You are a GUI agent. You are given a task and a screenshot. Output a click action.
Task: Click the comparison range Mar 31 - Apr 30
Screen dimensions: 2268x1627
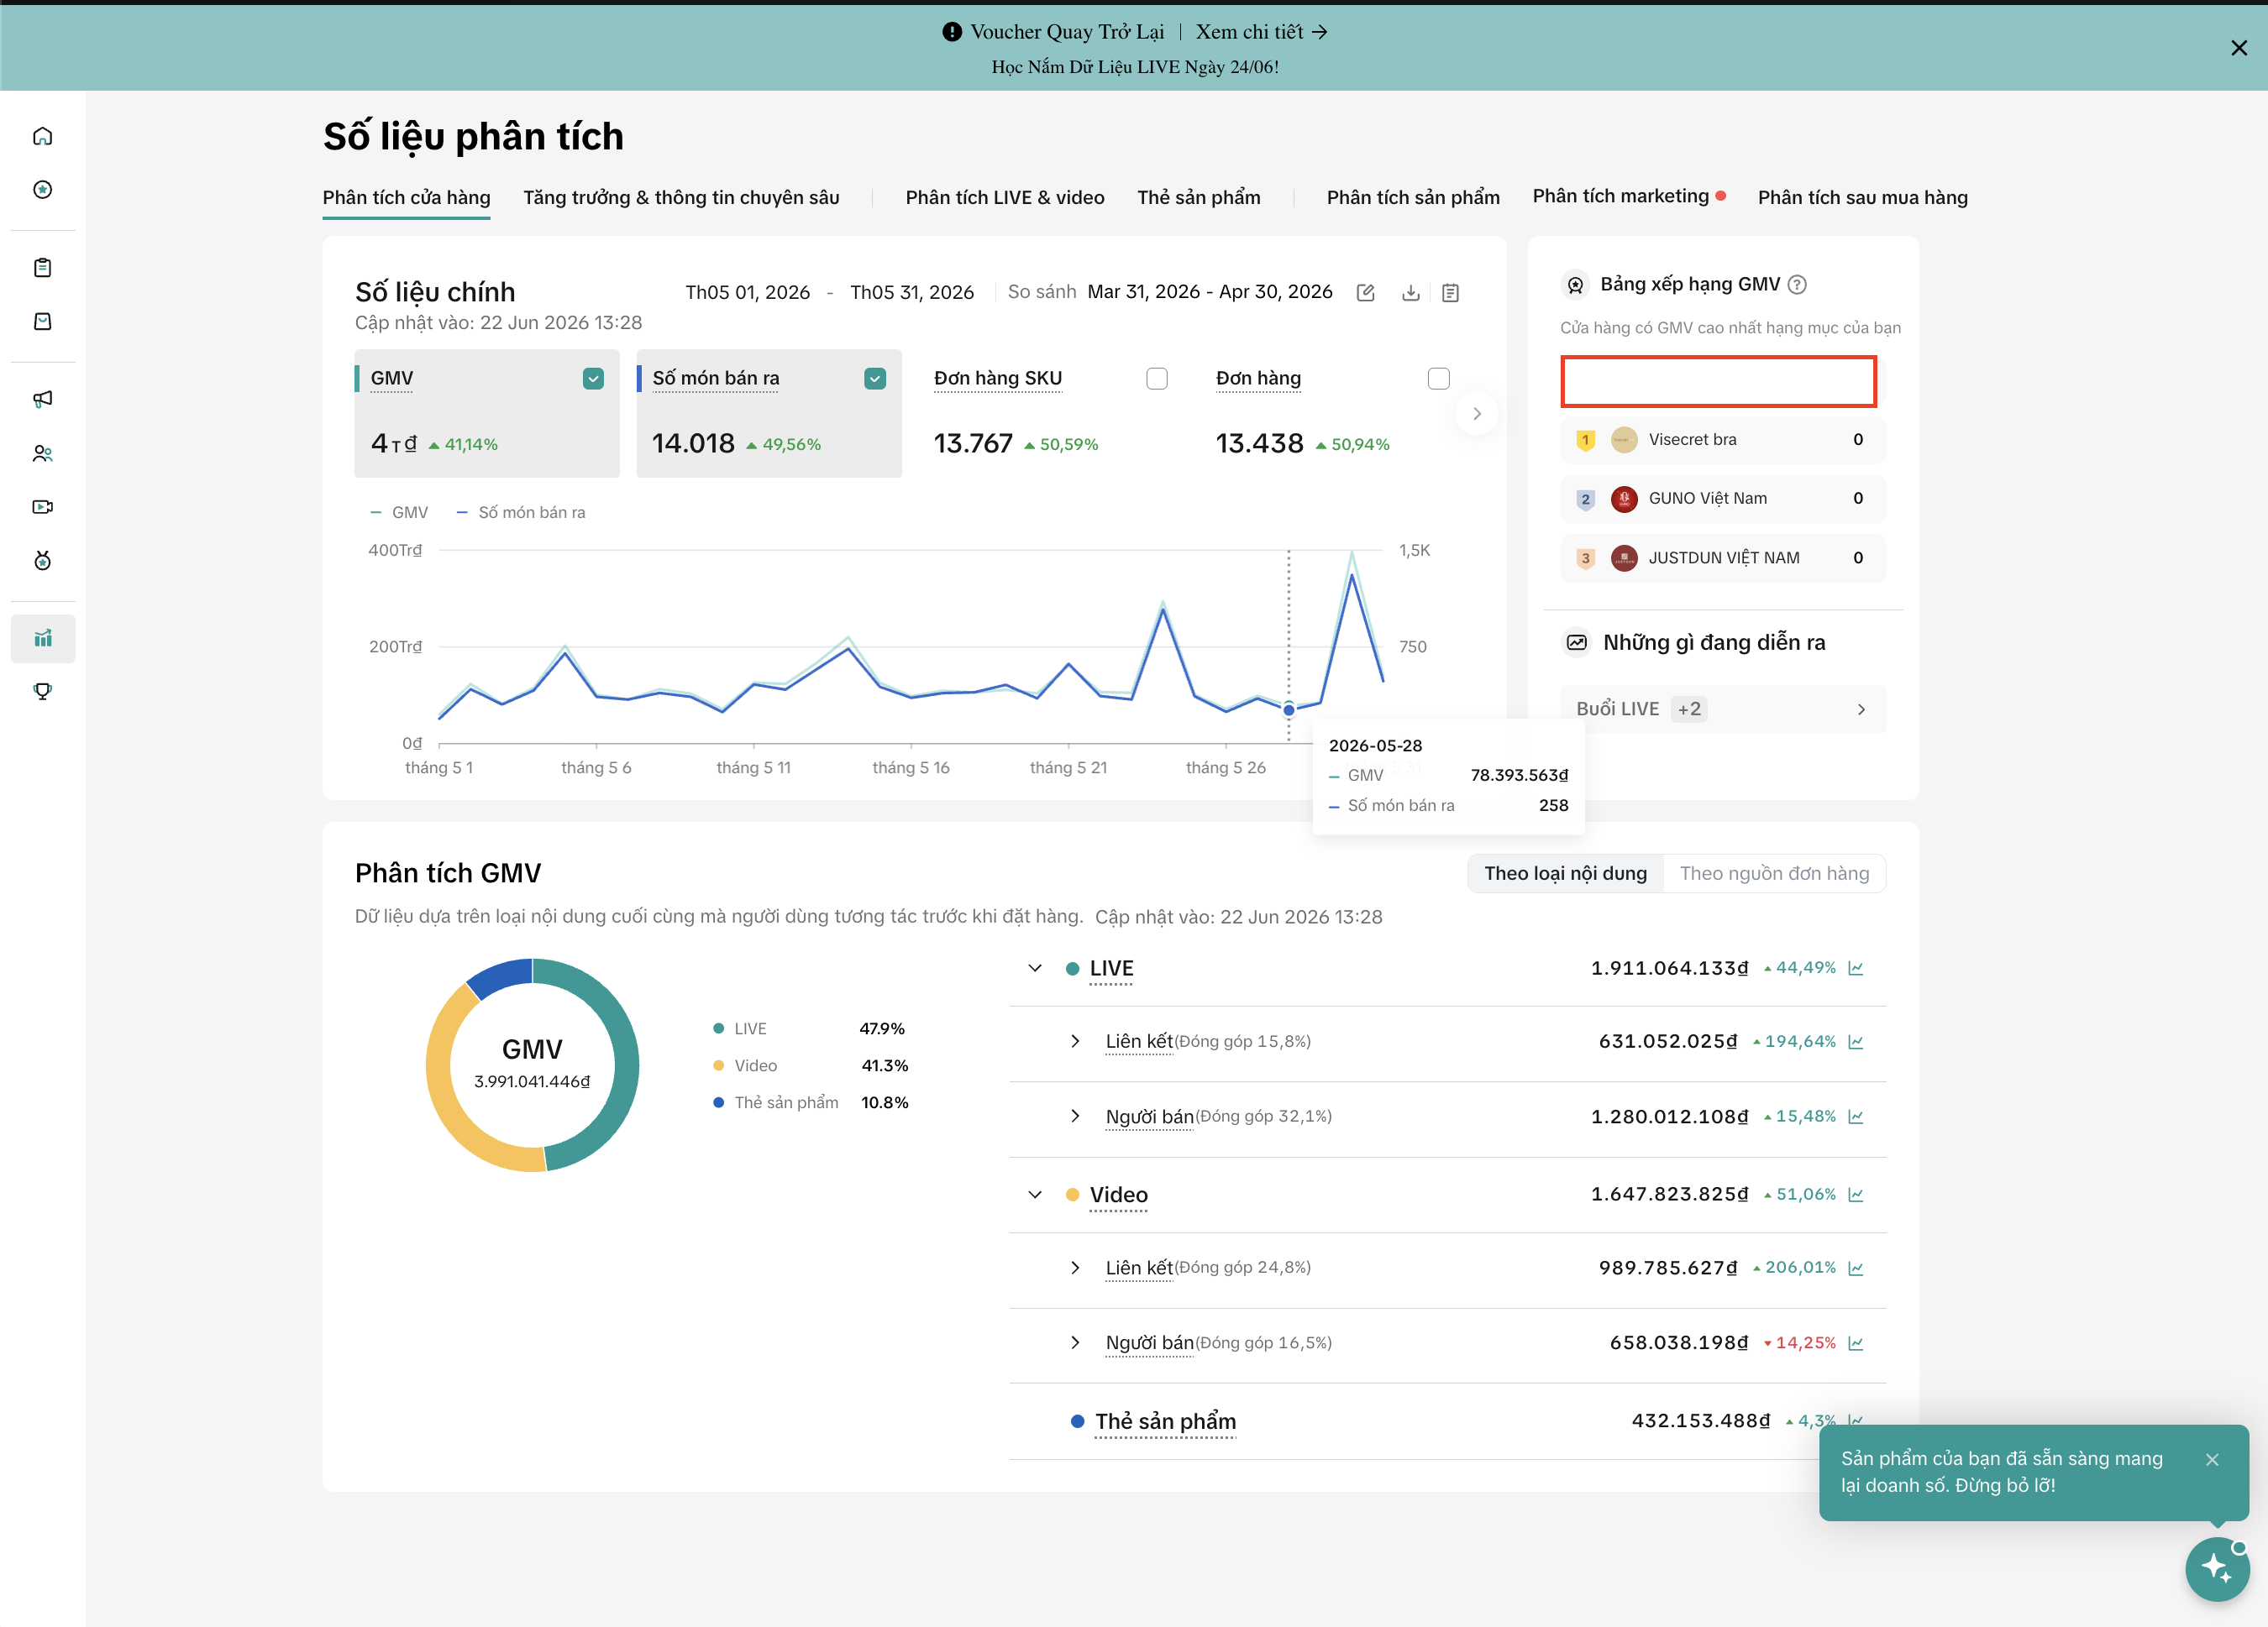[1210, 292]
